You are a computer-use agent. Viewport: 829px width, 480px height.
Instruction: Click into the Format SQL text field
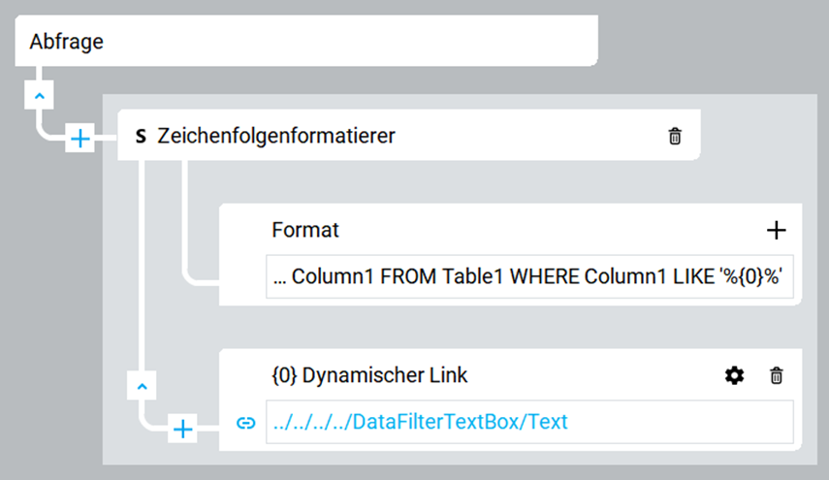coord(529,277)
